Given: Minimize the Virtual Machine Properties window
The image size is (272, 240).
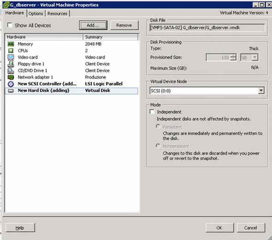Looking at the screenshot, I should coord(256,5).
